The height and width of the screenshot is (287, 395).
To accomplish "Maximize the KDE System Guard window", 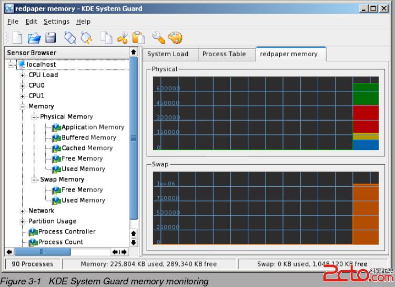I will 373,9.
